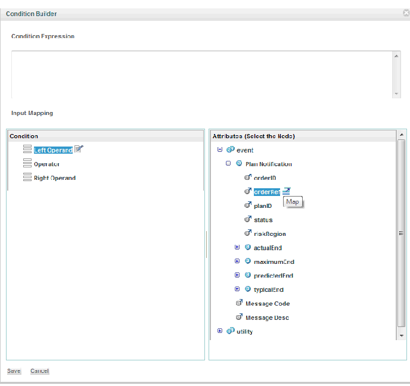
Task: Click the typicalEnd label
Action: click(269, 289)
